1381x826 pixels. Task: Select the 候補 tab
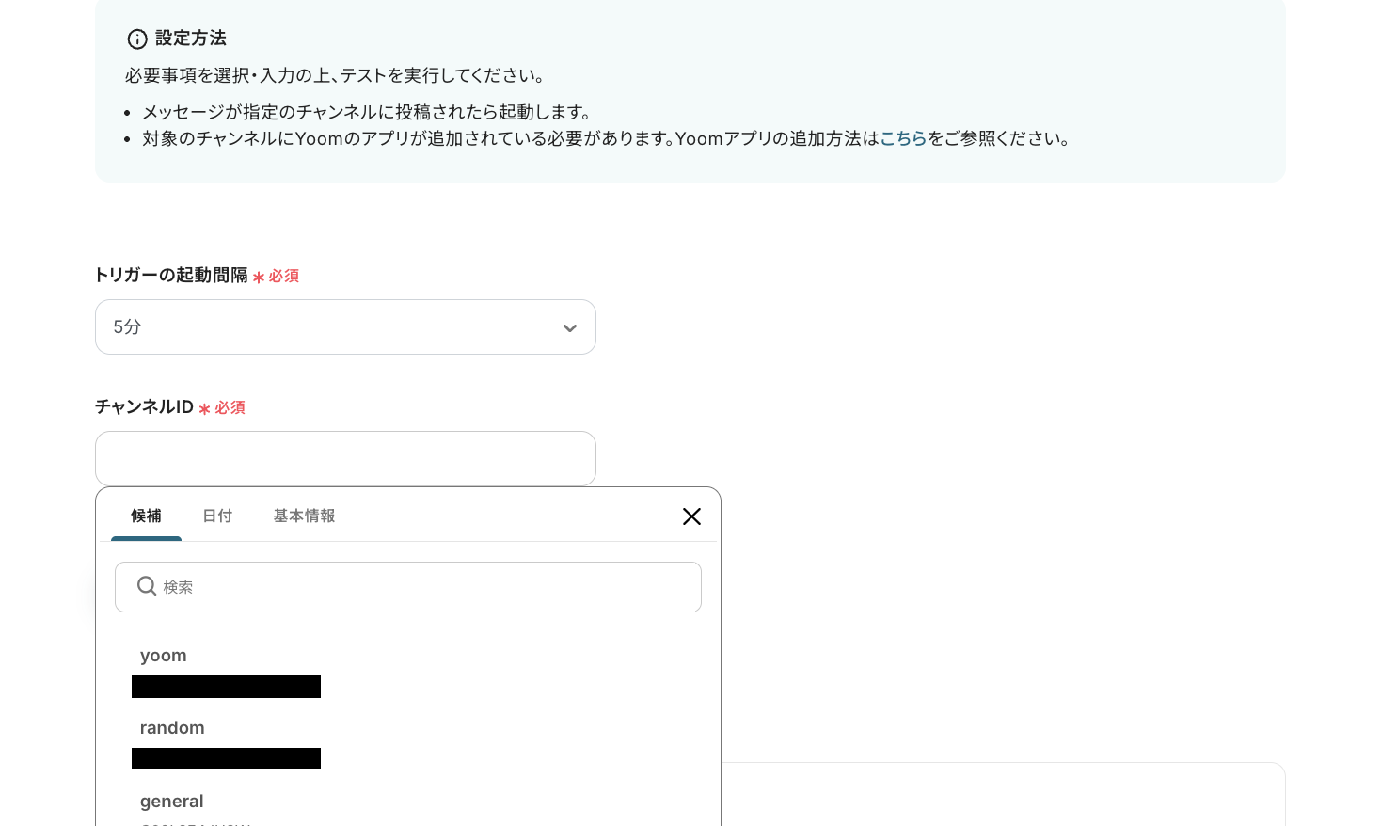point(146,516)
